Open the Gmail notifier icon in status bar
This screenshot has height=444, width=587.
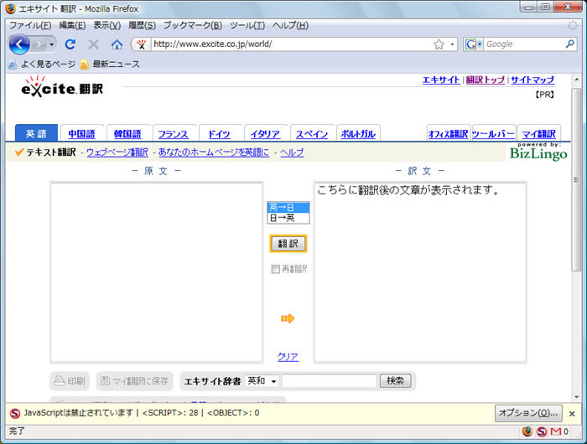click(555, 431)
